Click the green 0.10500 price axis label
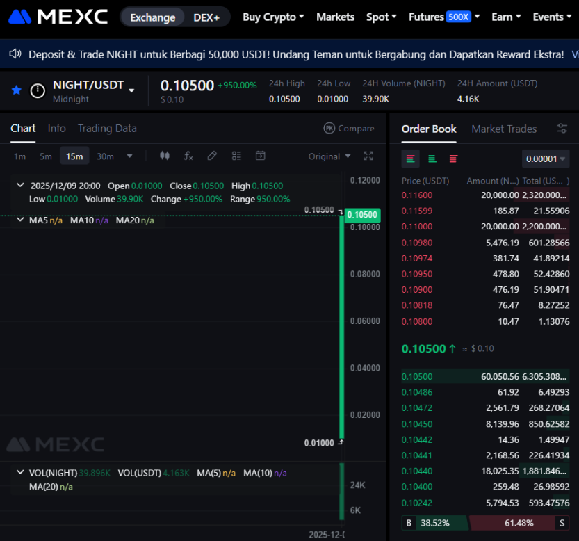This screenshot has height=541, width=579. (x=362, y=215)
